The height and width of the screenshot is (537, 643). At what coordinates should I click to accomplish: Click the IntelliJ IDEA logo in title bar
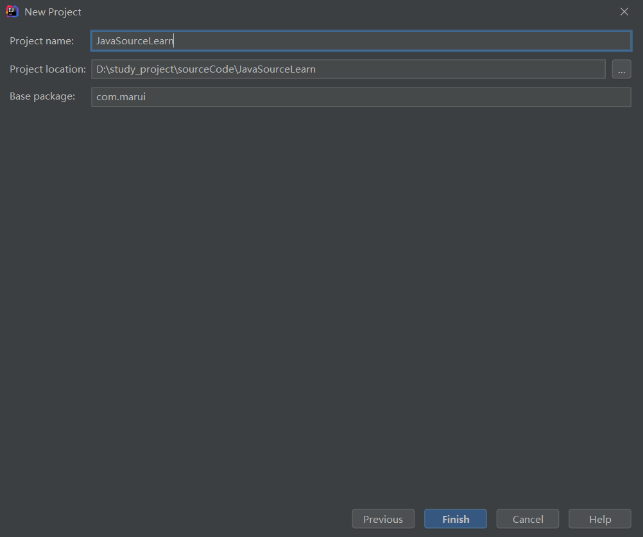pyautogui.click(x=12, y=12)
